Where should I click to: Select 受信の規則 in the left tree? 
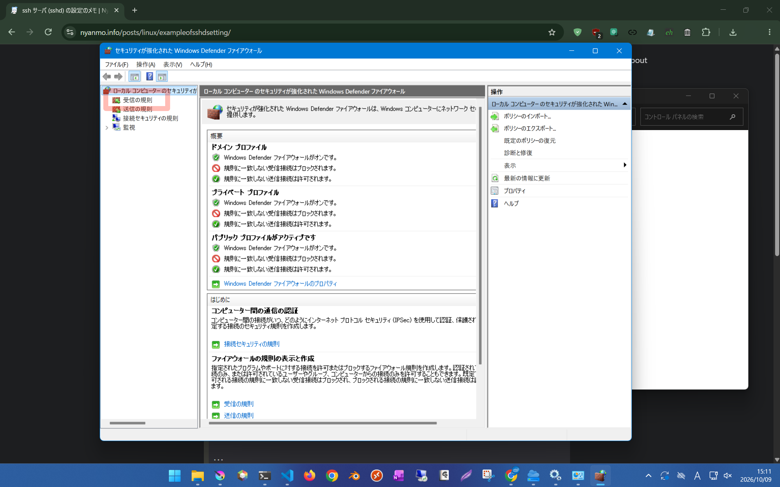138,100
